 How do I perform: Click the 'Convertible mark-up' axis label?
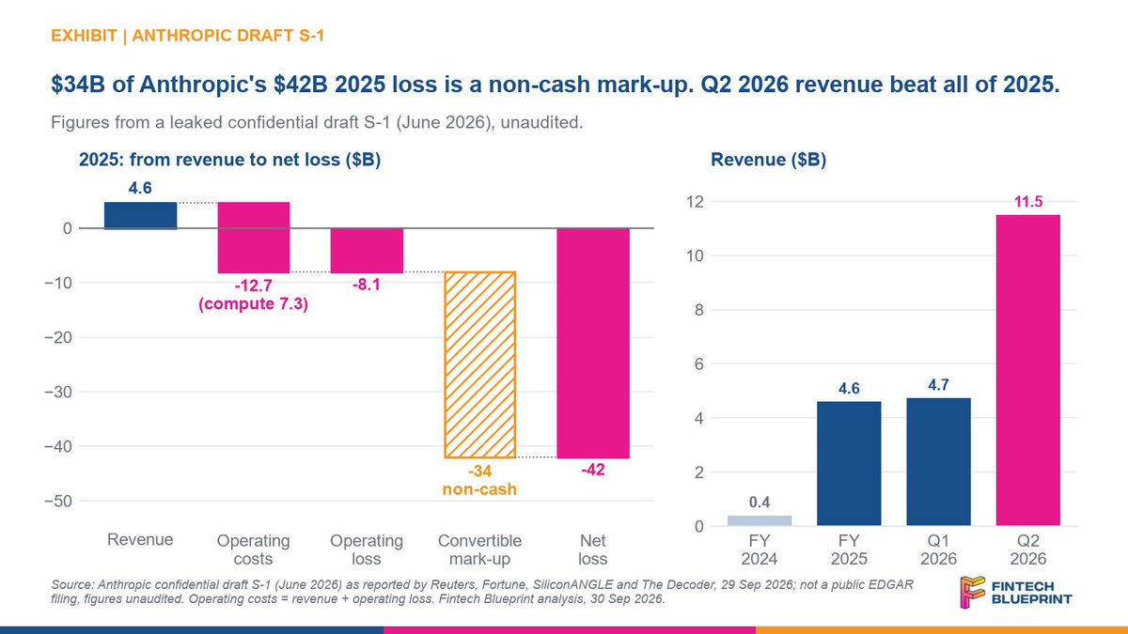[x=479, y=549]
